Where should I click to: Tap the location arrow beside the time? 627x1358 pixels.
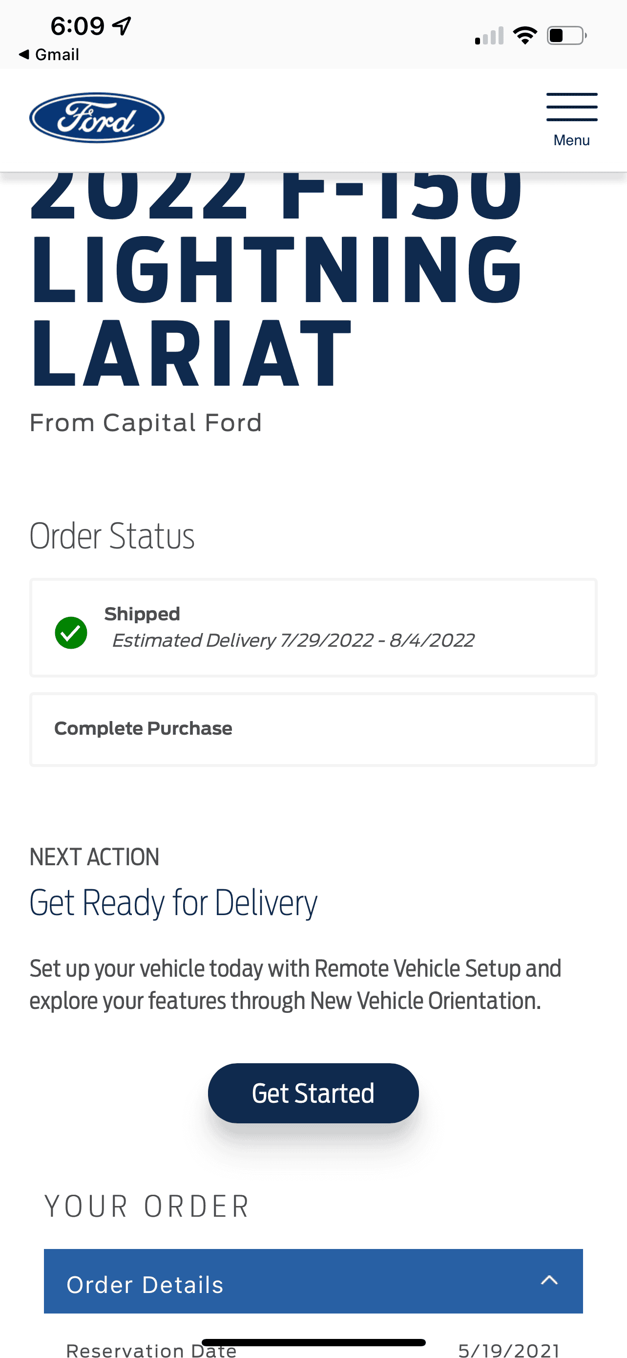pyautogui.click(x=122, y=25)
